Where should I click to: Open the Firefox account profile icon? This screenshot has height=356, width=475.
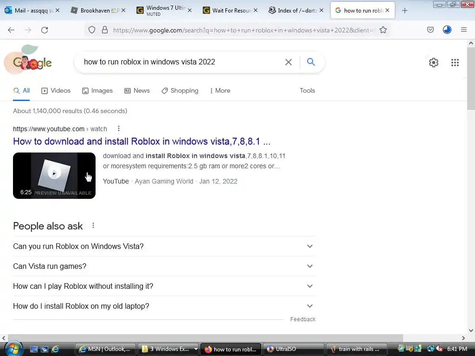click(x=447, y=30)
